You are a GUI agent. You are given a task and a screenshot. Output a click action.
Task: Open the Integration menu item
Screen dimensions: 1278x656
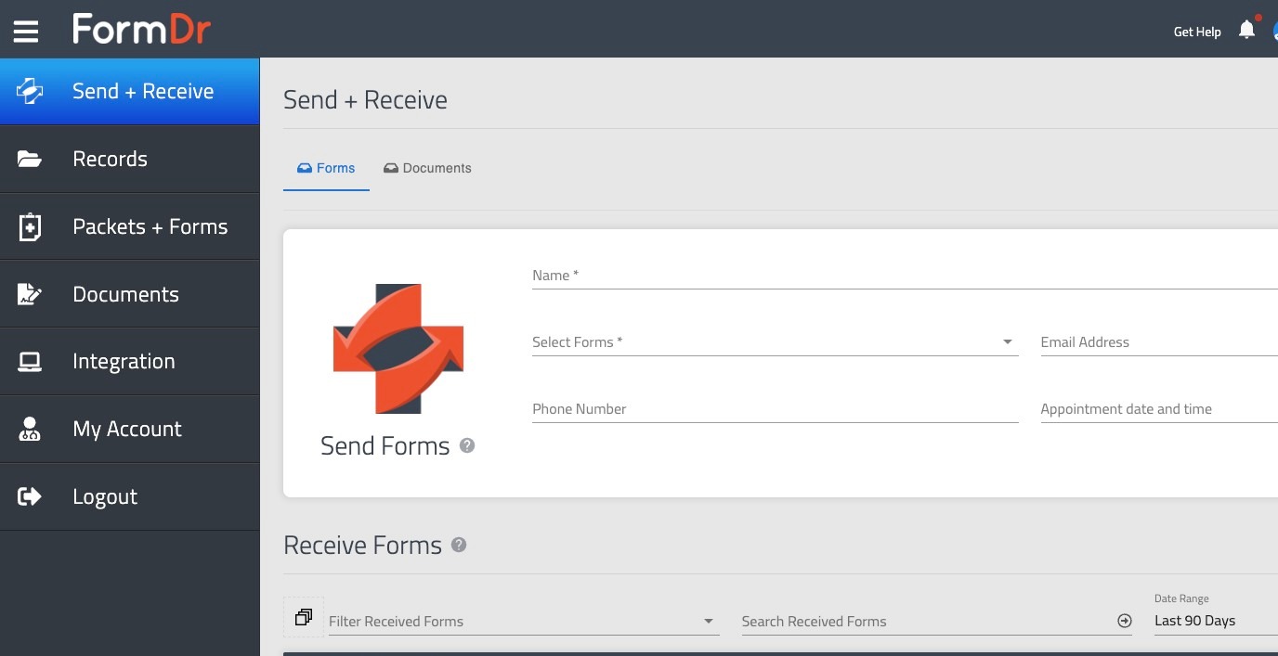click(130, 362)
